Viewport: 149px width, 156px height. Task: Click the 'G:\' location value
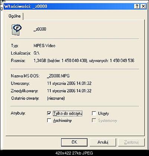coord(37,53)
